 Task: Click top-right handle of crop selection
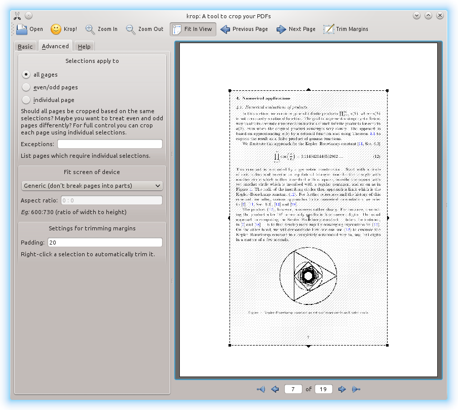(x=388, y=91)
